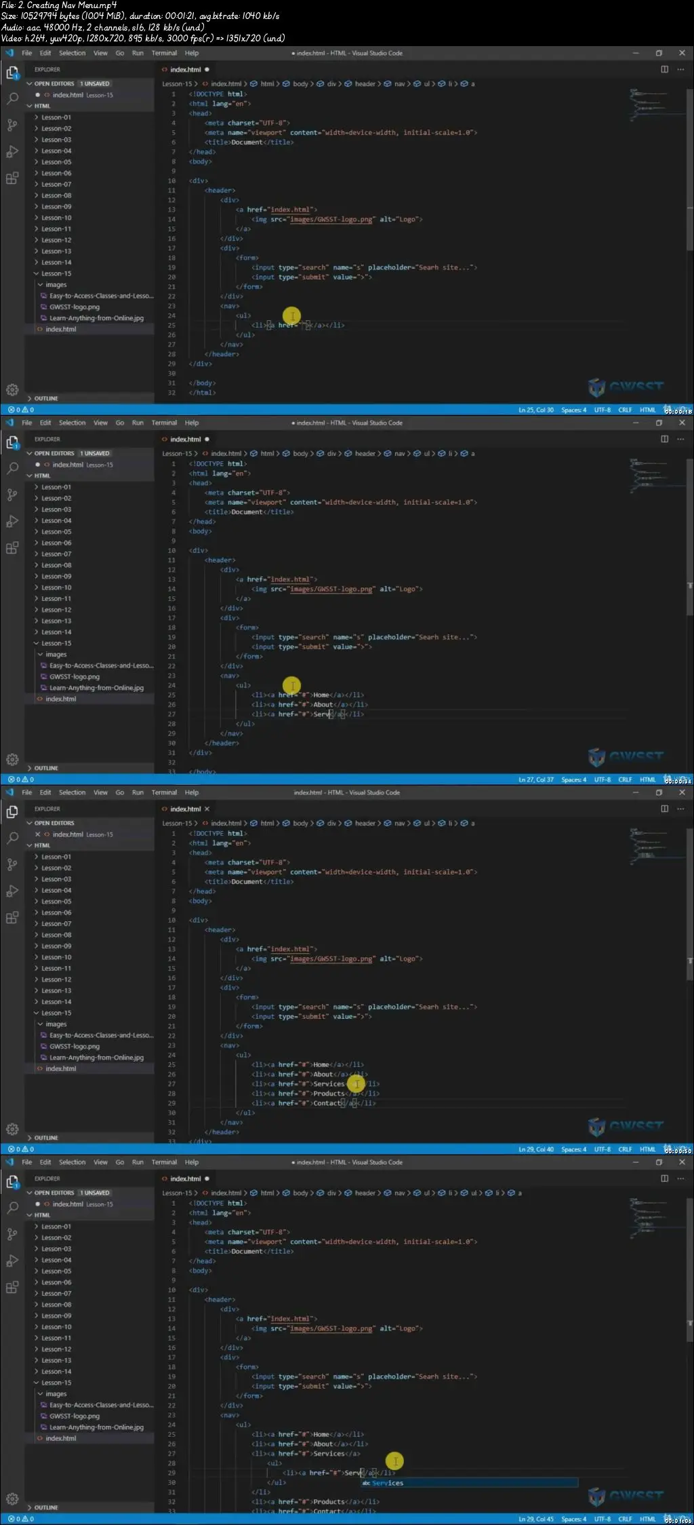The width and height of the screenshot is (694, 1525).
Task: Open Extensions view in the Col 30 window
Action: 12,178
